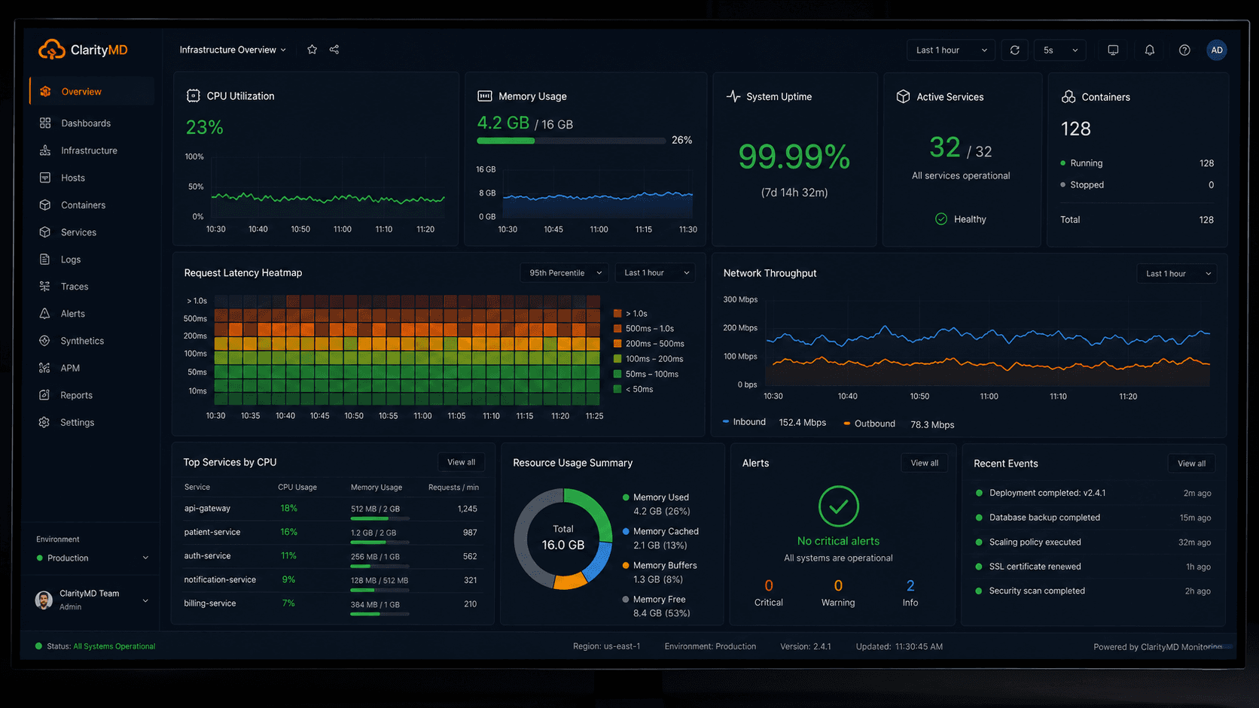
Task: Toggle Outbound series in network legend
Action: 870,424
